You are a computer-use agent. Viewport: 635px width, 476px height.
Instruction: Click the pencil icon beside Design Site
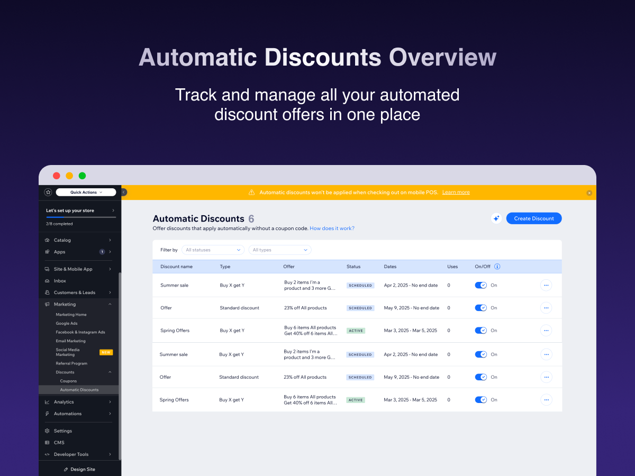pyautogui.click(x=66, y=469)
